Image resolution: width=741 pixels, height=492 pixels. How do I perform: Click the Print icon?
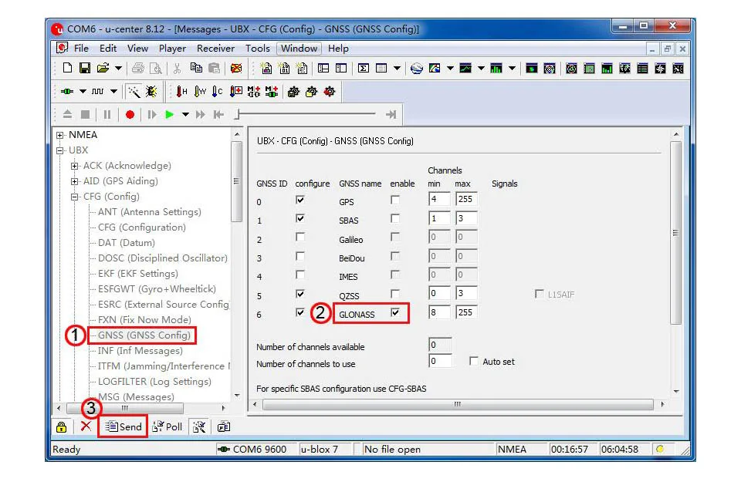tap(138, 69)
